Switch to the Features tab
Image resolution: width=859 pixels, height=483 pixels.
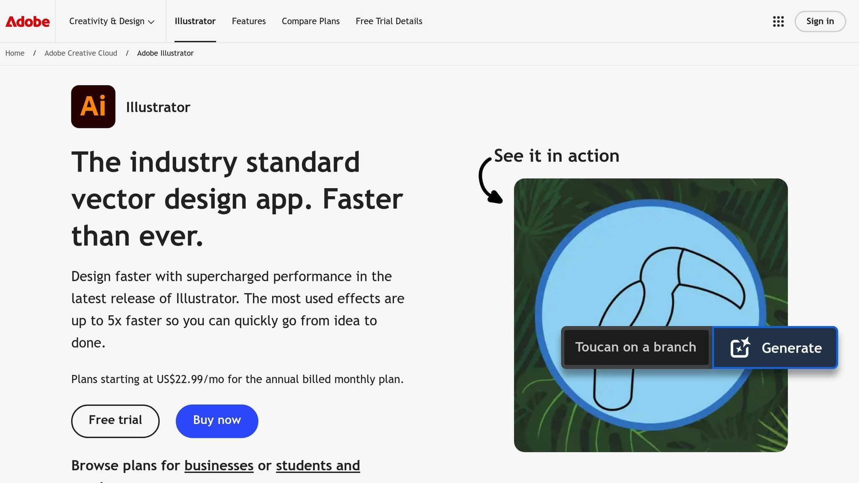[x=249, y=21]
